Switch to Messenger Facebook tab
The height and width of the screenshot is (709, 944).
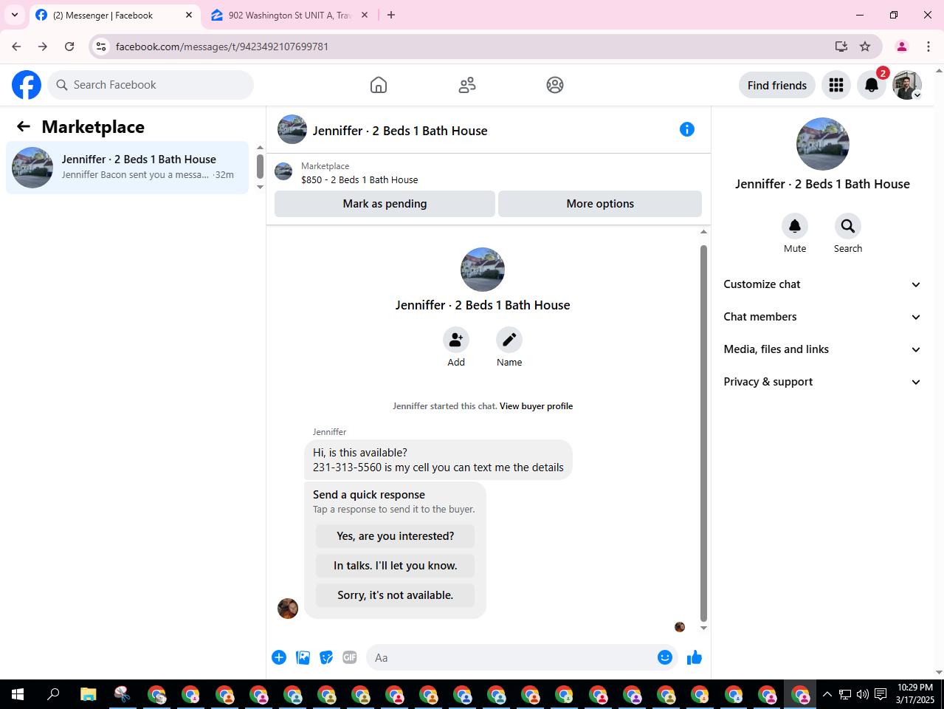point(114,15)
